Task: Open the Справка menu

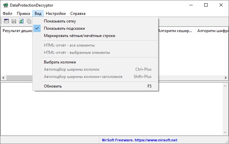Action: pyautogui.click(x=78, y=14)
